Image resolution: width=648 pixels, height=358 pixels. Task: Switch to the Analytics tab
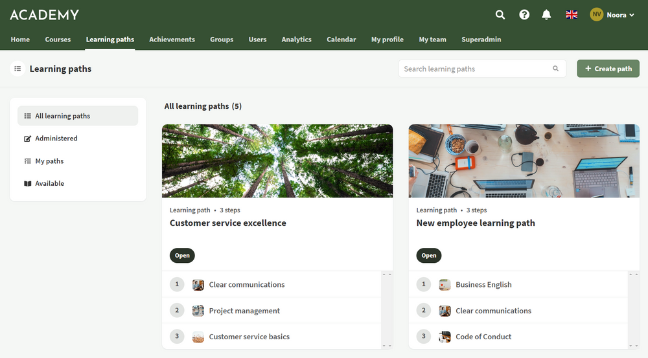(296, 39)
